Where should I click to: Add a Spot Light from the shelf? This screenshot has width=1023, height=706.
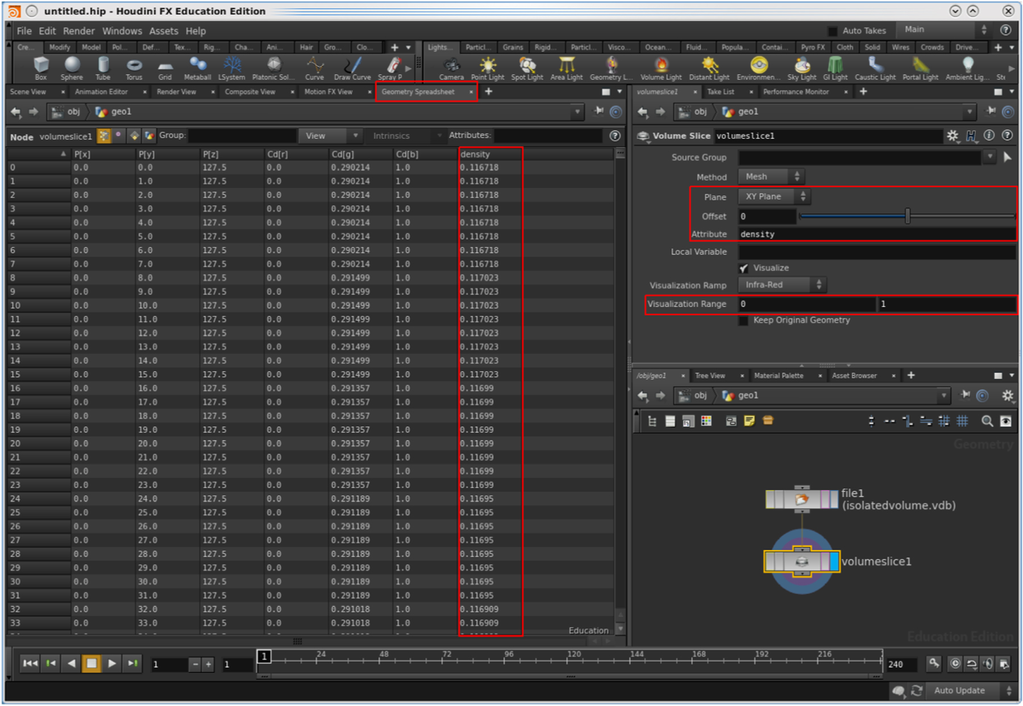point(527,68)
